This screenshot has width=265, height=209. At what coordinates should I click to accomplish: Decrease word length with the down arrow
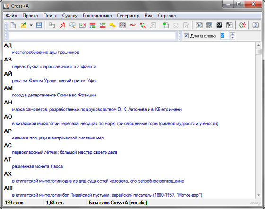(232, 38)
